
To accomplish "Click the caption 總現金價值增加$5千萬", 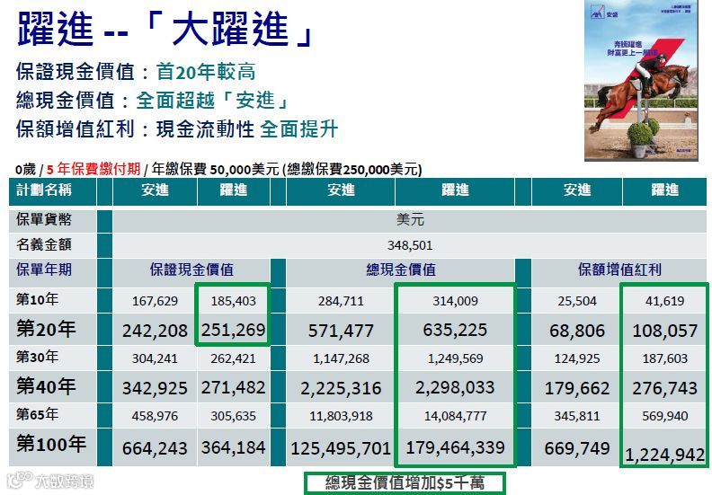I will pyautogui.click(x=405, y=482).
